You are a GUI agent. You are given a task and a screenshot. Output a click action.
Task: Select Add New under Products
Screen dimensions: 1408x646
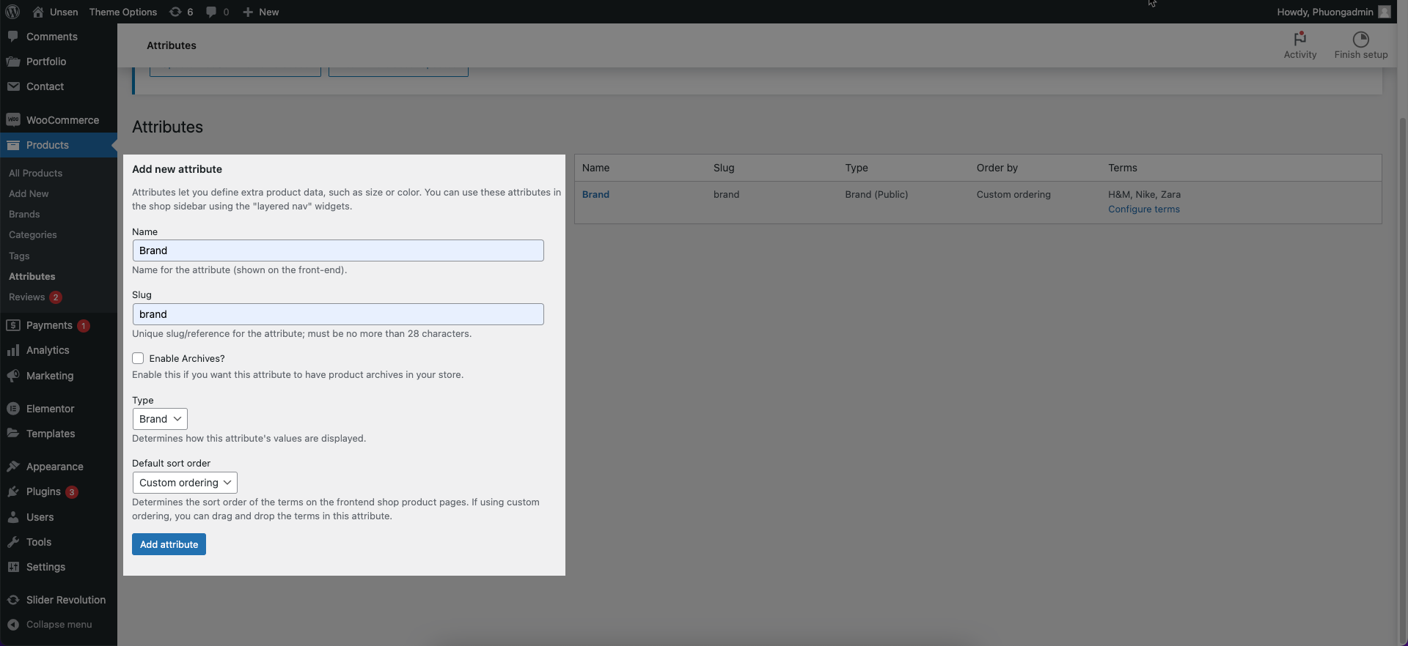click(29, 193)
